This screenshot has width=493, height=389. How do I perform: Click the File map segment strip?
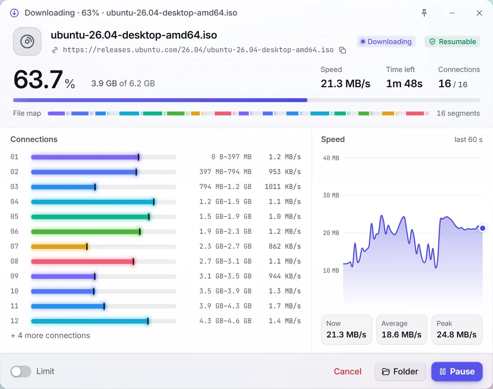[238, 113]
